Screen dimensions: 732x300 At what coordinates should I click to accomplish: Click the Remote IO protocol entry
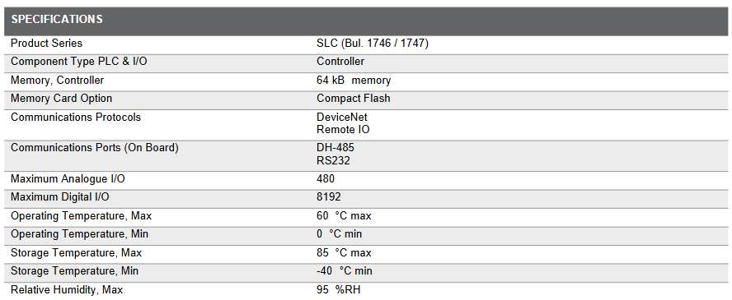point(343,129)
